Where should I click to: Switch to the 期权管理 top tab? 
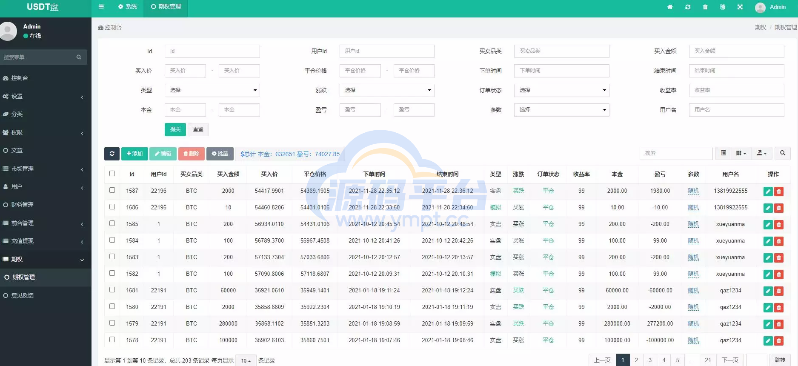166,7
